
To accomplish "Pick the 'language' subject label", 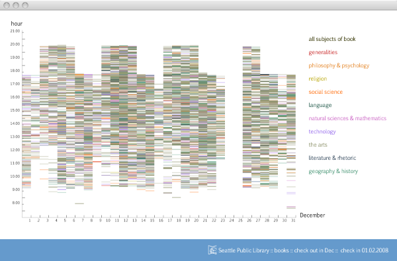I will pos(320,105).
